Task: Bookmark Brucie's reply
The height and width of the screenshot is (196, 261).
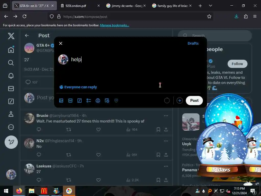Action: point(158,129)
